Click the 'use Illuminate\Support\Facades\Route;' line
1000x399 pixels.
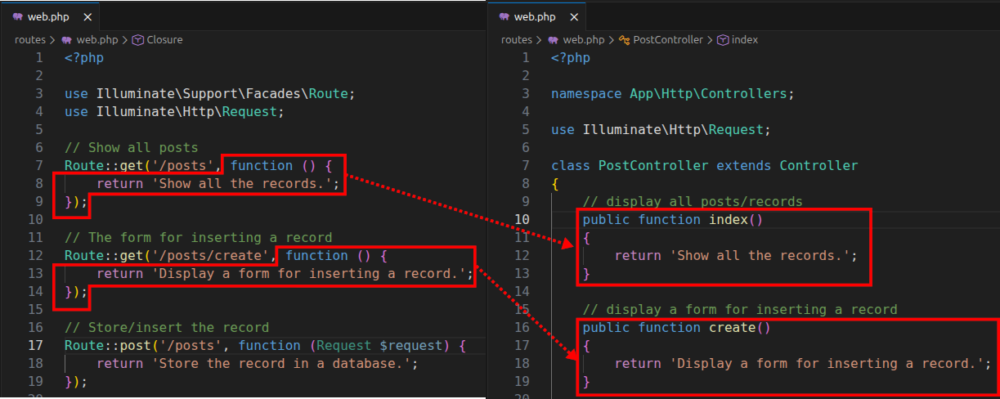[x=210, y=93]
